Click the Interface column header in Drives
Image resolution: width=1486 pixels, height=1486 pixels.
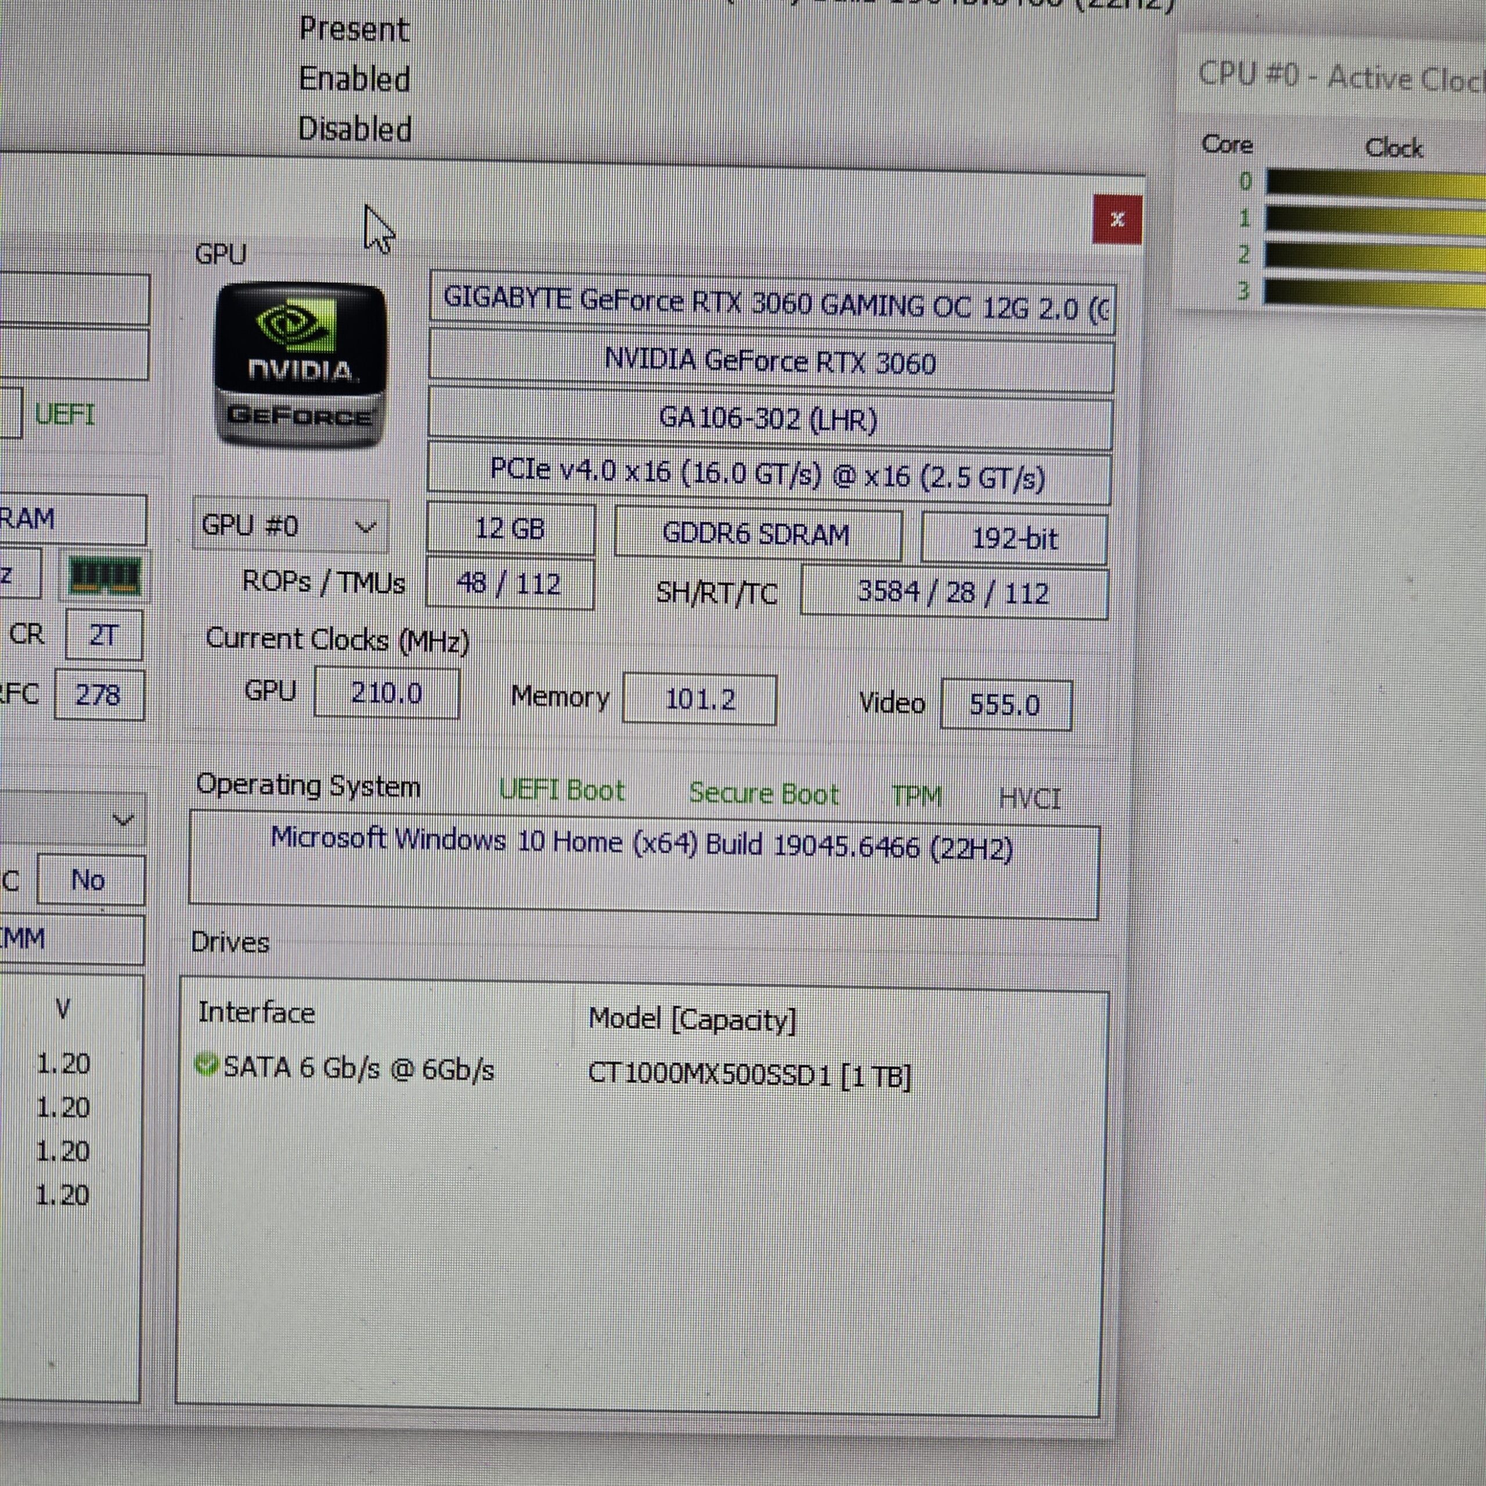(256, 1013)
